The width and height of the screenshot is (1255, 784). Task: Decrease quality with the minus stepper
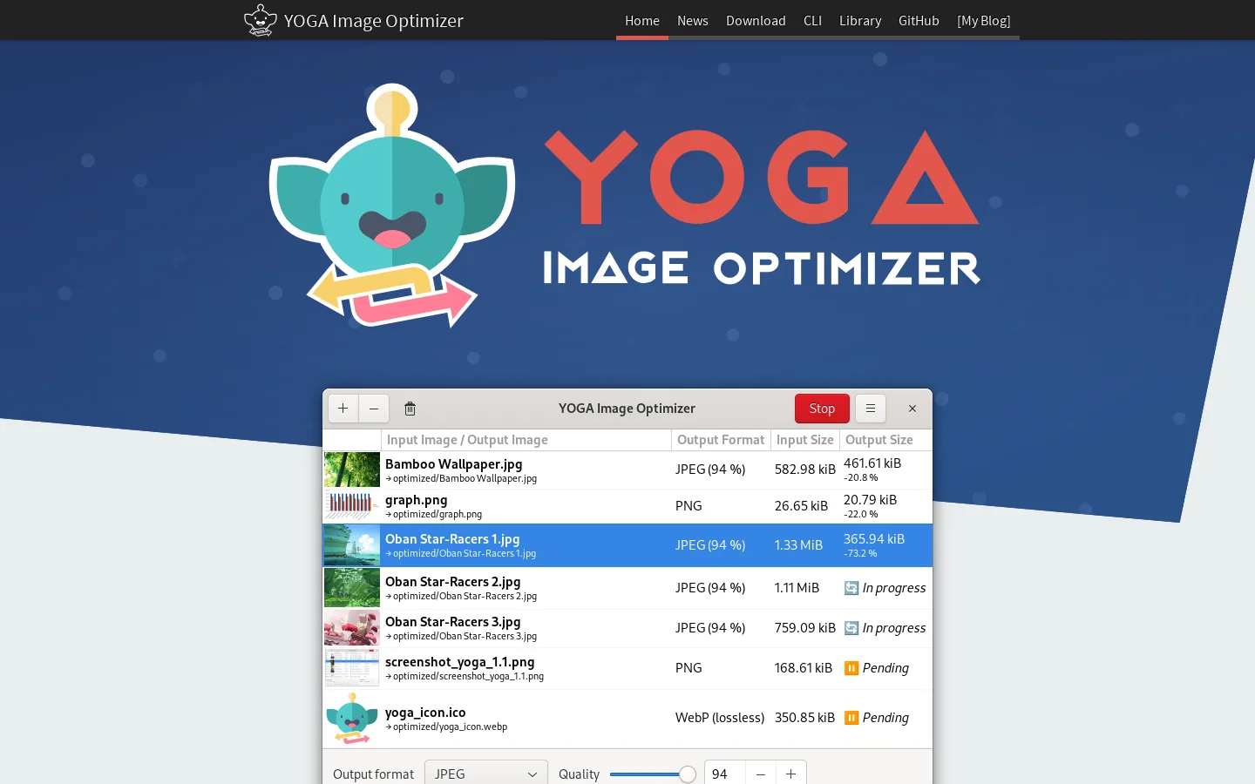click(x=761, y=774)
